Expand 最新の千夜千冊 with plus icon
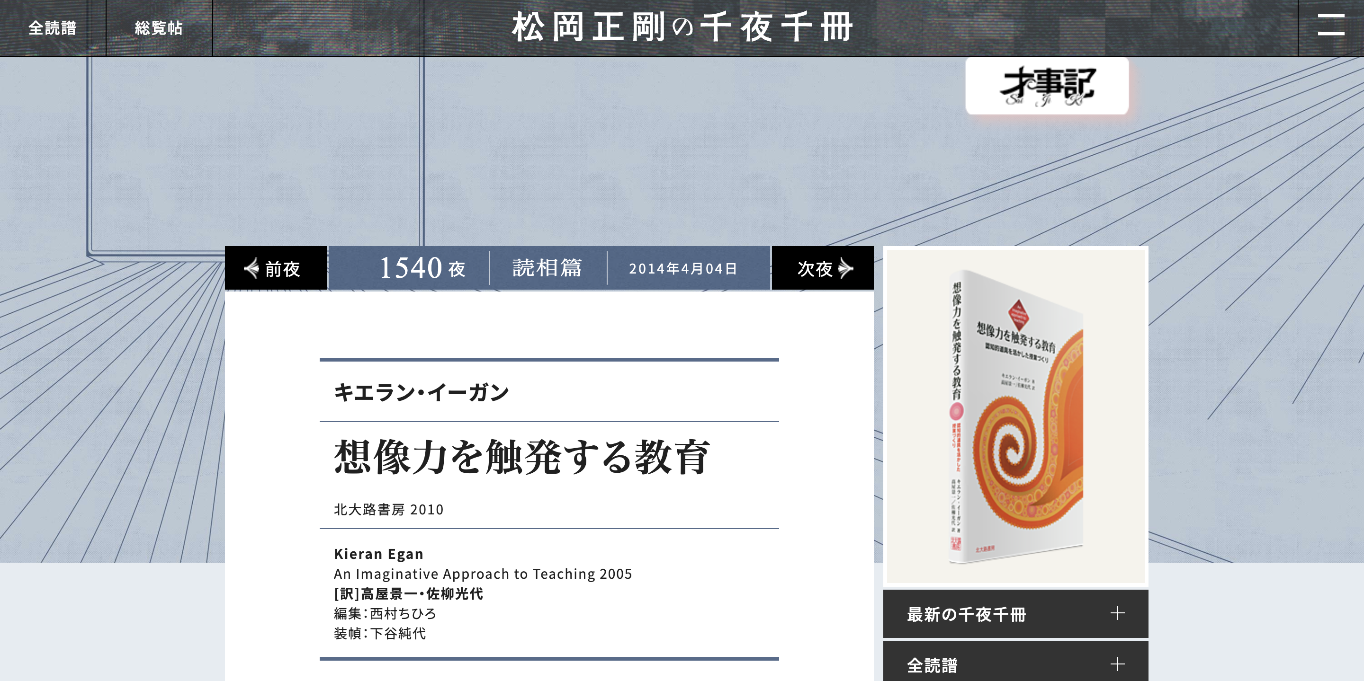This screenshot has width=1364, height=681. [x=1117, y=613]
